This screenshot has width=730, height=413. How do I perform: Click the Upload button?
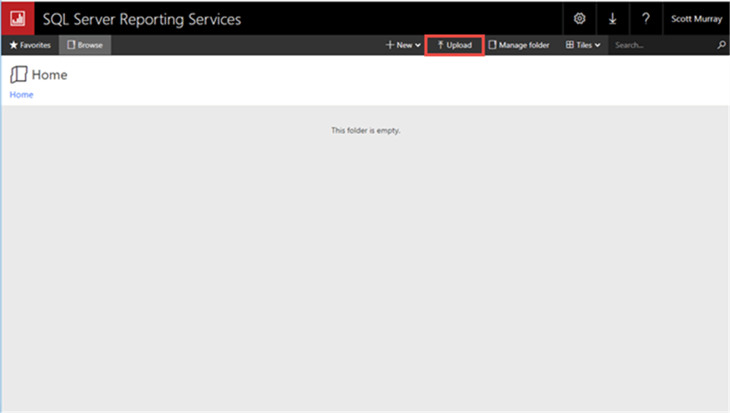[455, 45]
